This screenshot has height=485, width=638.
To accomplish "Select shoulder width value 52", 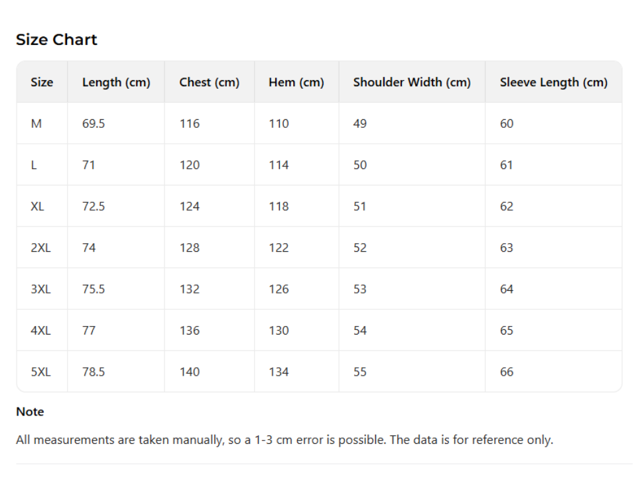I will (x=359, y=248).
